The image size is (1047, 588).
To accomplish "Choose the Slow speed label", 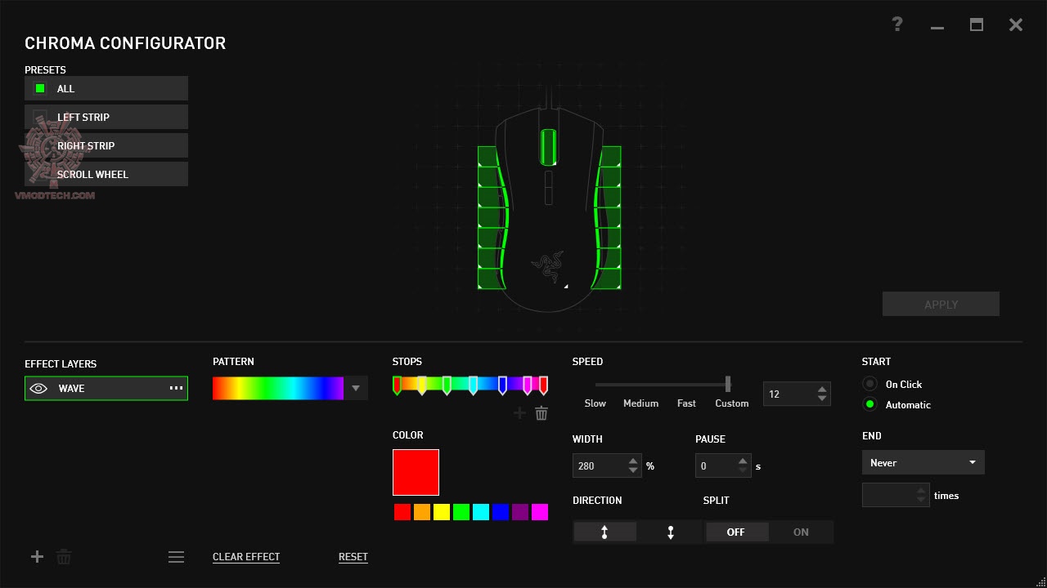I will tap(595, 403).
